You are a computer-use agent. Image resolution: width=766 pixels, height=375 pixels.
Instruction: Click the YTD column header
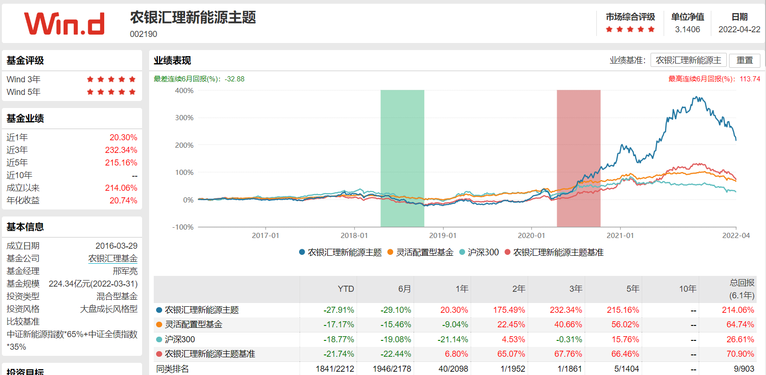[346, 289]
